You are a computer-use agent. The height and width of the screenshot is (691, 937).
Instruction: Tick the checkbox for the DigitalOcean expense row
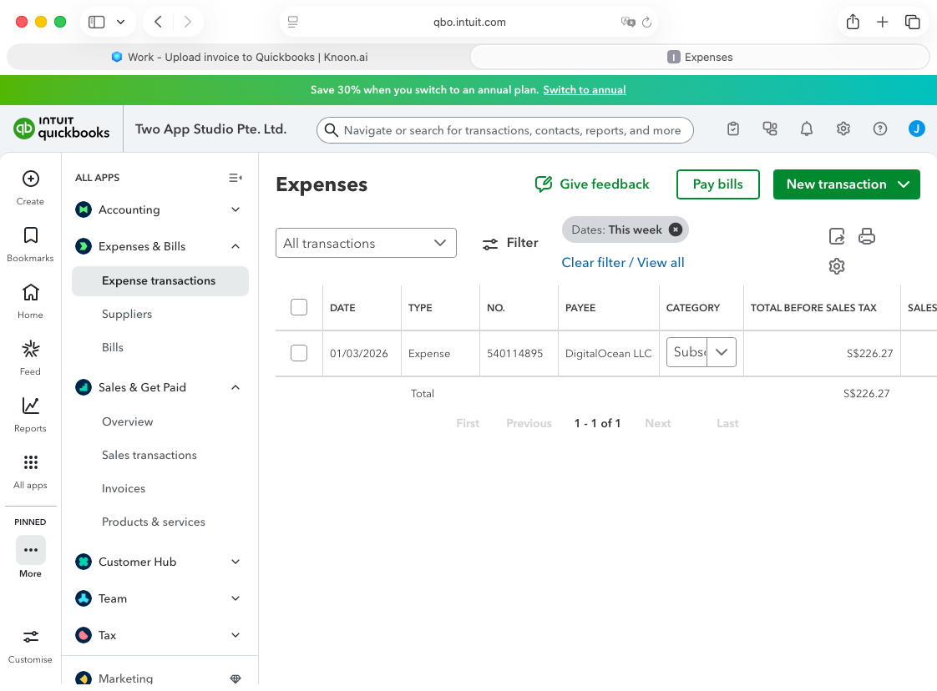pos(299,353)
